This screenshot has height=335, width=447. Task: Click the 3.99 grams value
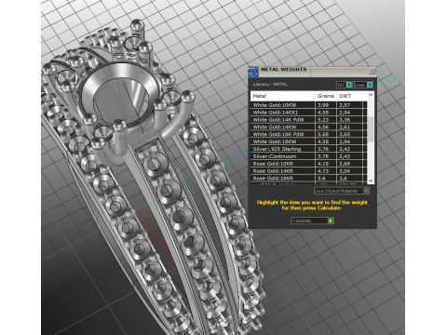point(323,105)
